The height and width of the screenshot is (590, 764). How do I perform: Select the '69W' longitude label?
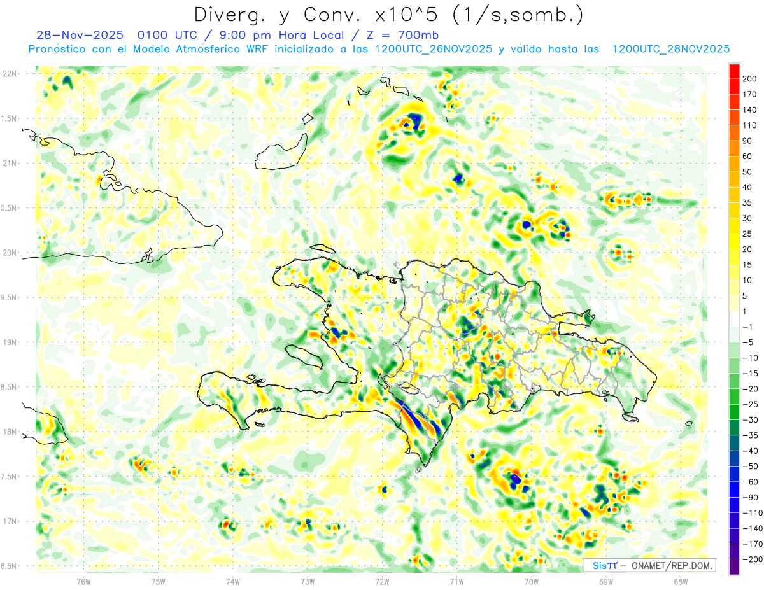[606, 582]
